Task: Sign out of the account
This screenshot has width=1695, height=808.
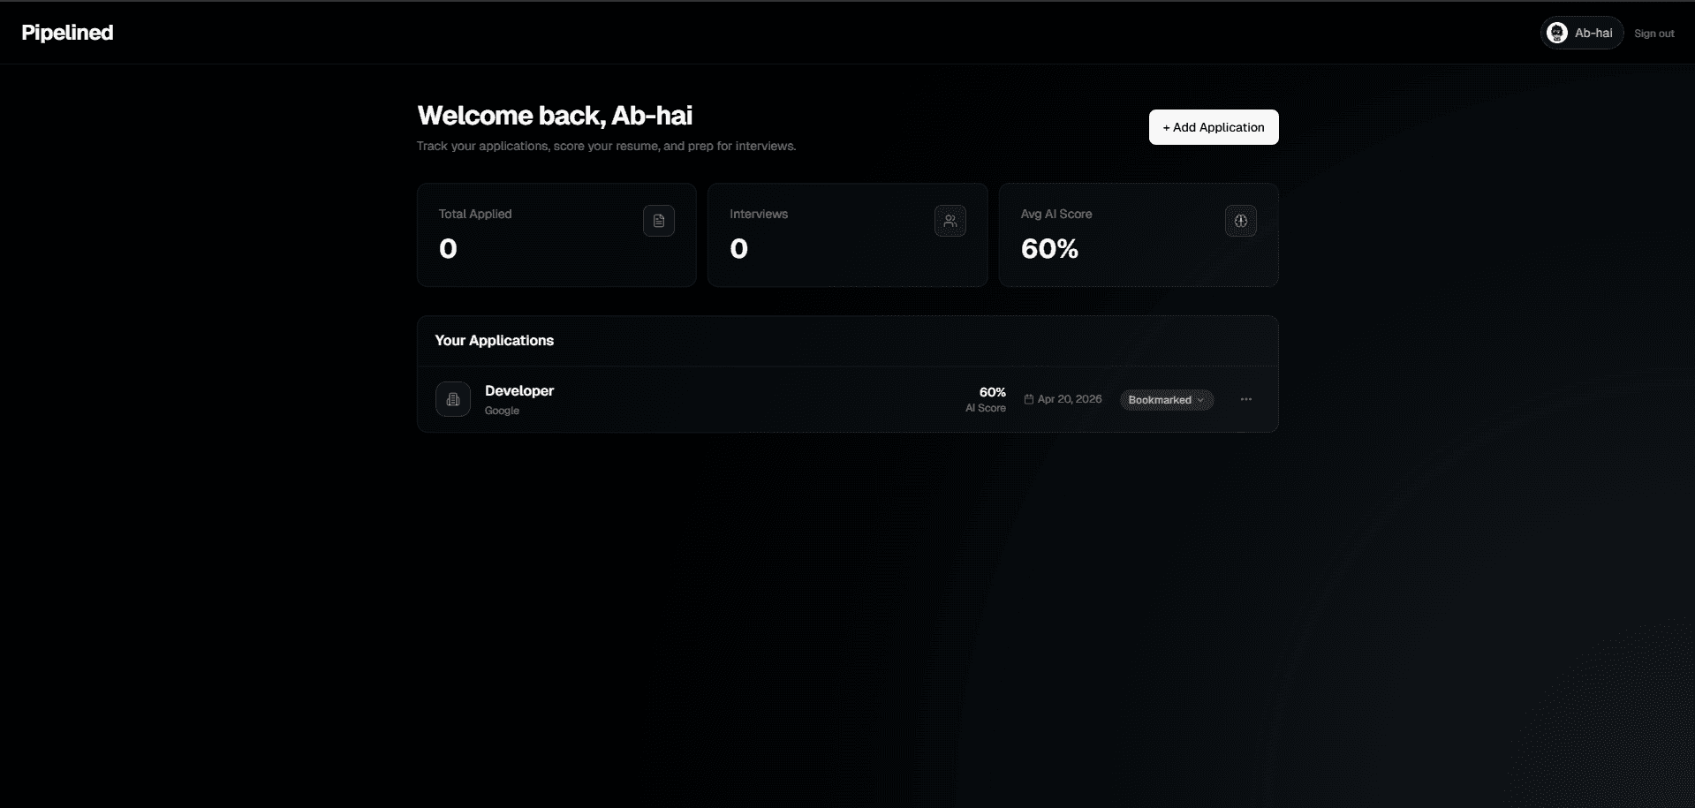Action: (1653, 34)
